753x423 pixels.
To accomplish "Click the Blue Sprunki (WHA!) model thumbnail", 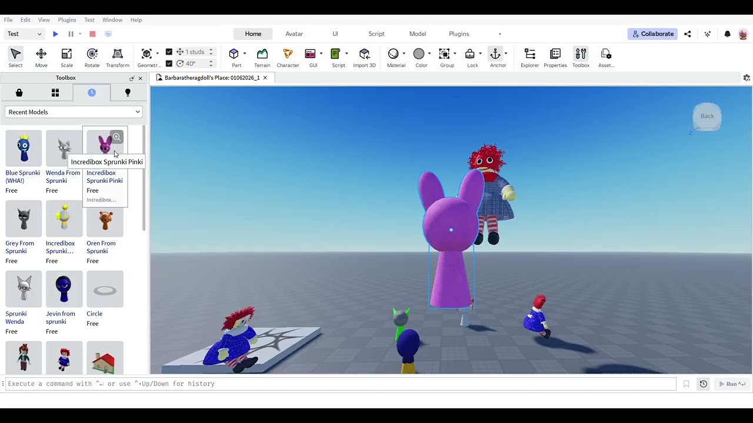I will (24, 148).
